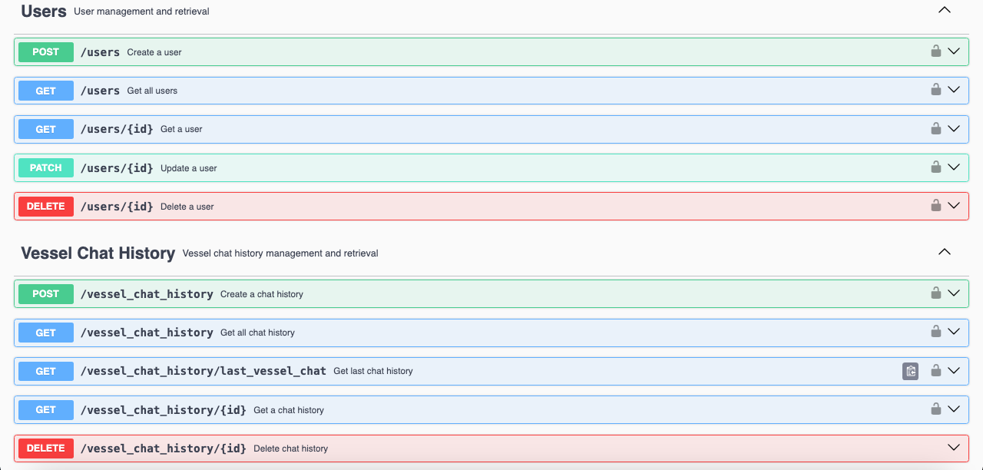Screen dimensions: 983x470
Task: Expand the Create a user endpoint chevron
Action: pos(954,51)
